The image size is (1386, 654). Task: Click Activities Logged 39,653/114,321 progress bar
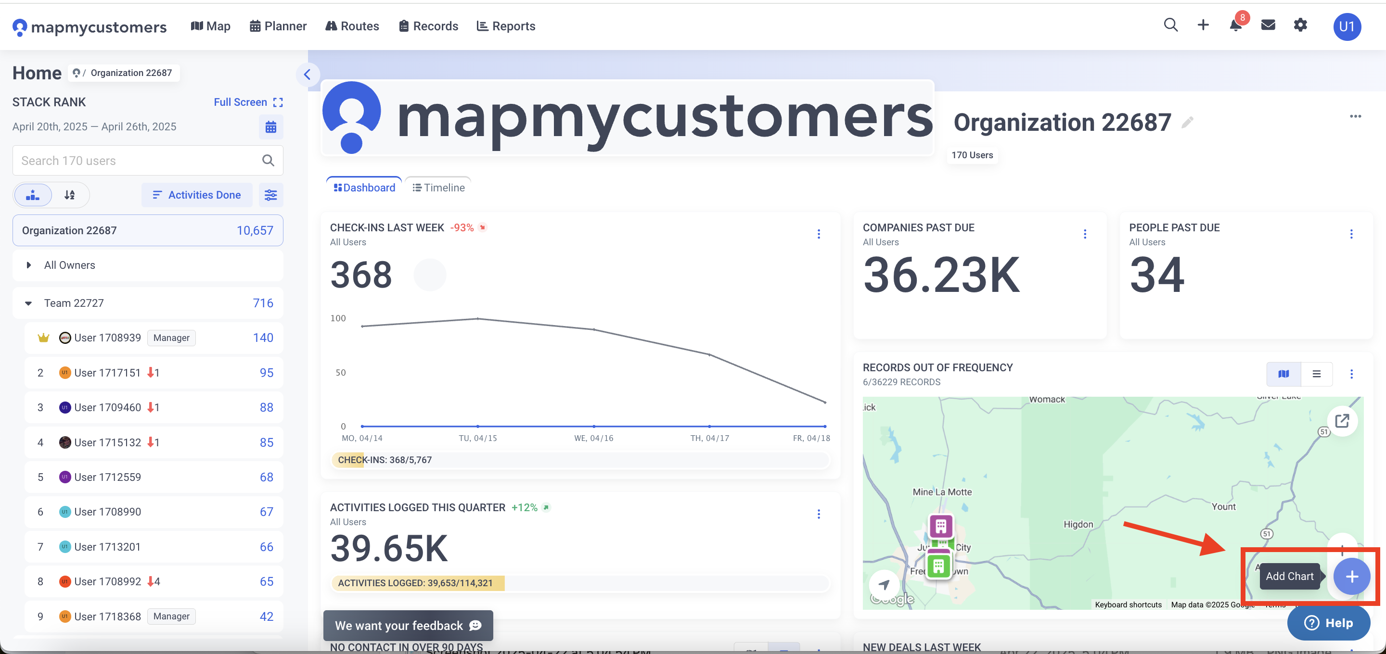tap(580, 583)
